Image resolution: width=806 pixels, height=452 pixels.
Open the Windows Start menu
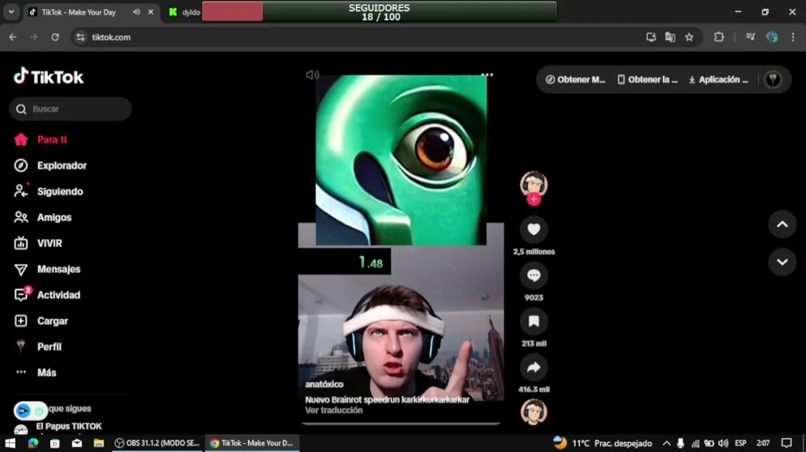10,443
